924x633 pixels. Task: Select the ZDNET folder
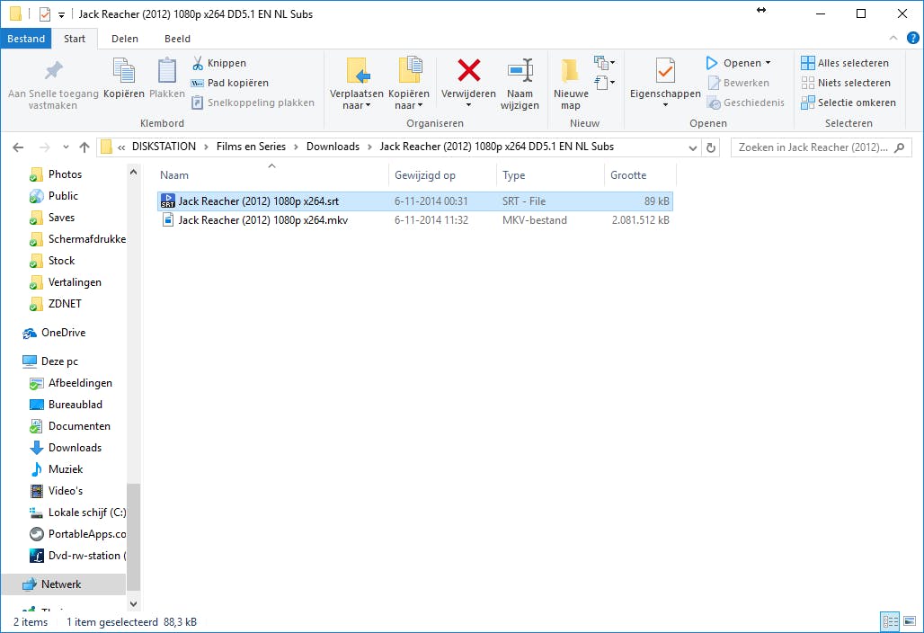tap(65, 304)
